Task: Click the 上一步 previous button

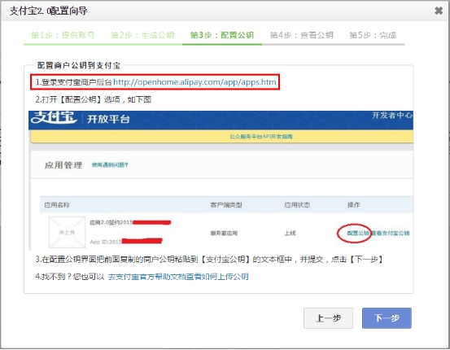Action: tap(328, 318)
